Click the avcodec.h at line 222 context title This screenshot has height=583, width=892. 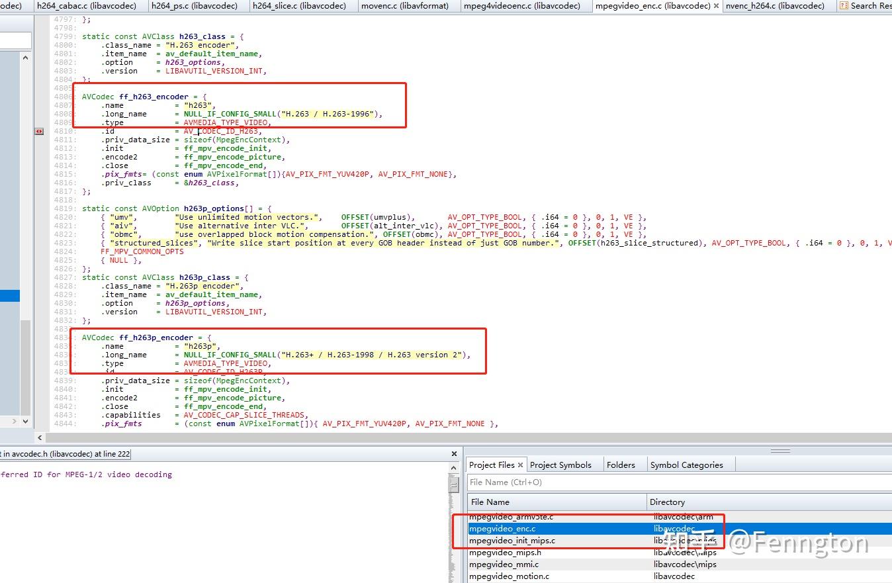pyautogui.click(x=66, y=454)
